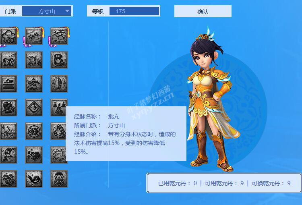Click the 确认 confirm button

(203, 11)
